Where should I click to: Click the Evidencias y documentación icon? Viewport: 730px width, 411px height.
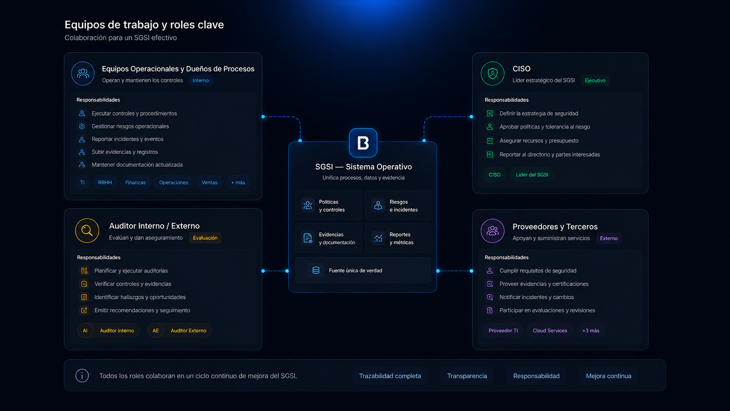click(x=308, y=238)
